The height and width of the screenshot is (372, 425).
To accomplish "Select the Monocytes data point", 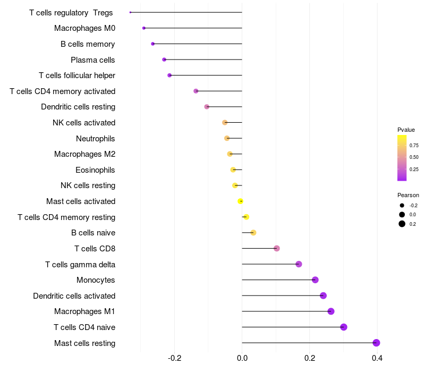I will [315, 280].
